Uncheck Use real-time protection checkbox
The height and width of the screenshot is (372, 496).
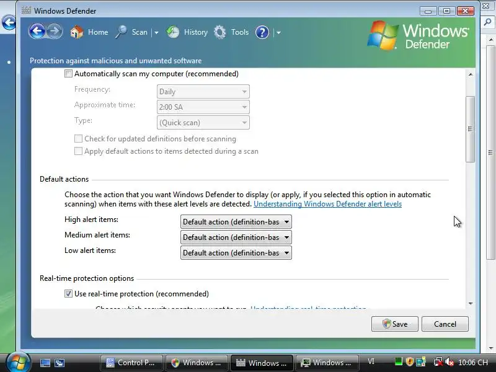coord(68,293)
